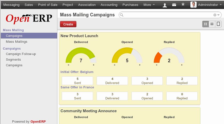Open the Project menu

pyautogui.click(x=68, y=5)
